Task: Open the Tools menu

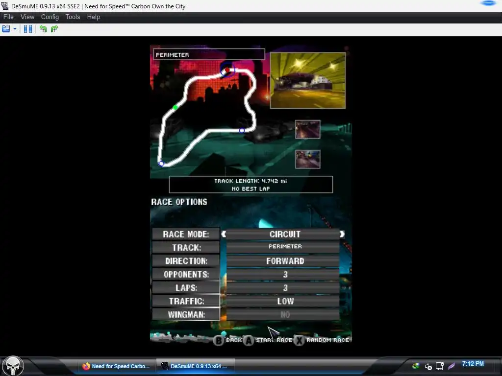Action: pos(73,17)
